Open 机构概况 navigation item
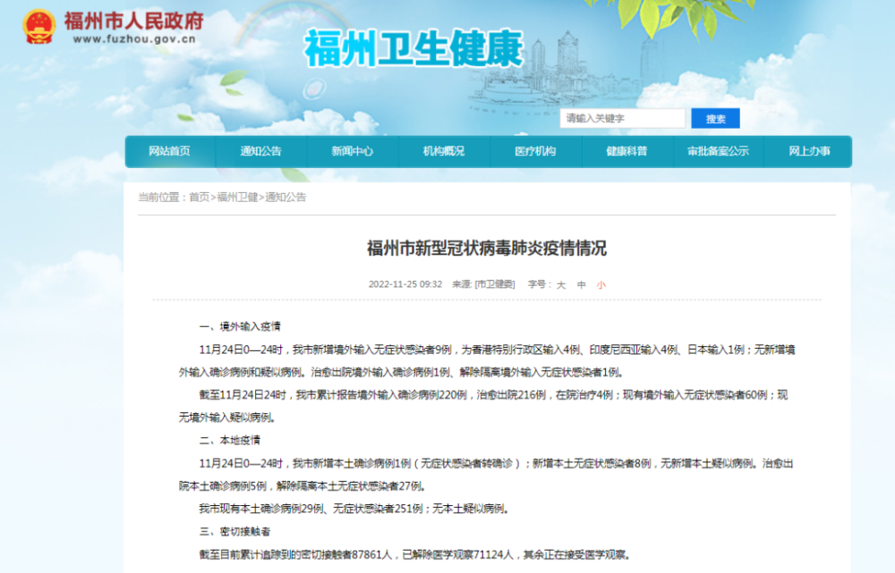This screenshot has width=895, height=573. click(444, 151)
